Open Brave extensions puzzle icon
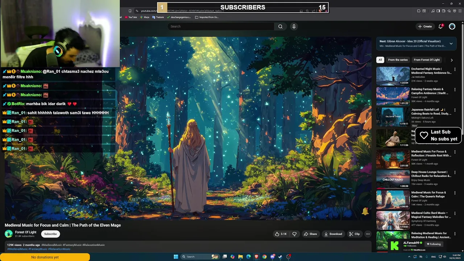This screenshot has width=464, height=261. pos(419,11)
